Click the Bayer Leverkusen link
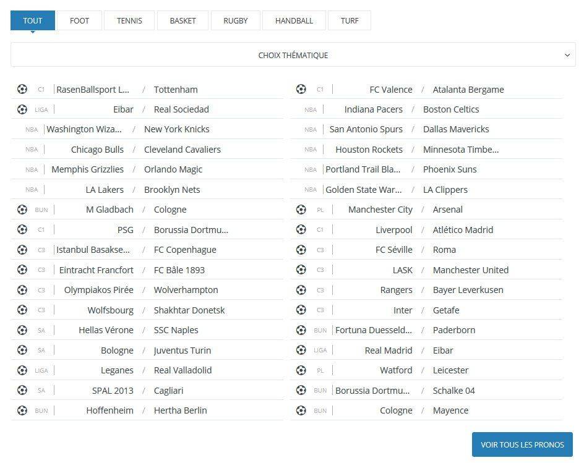Screen dimensions: 584x463 coord(468,290)
